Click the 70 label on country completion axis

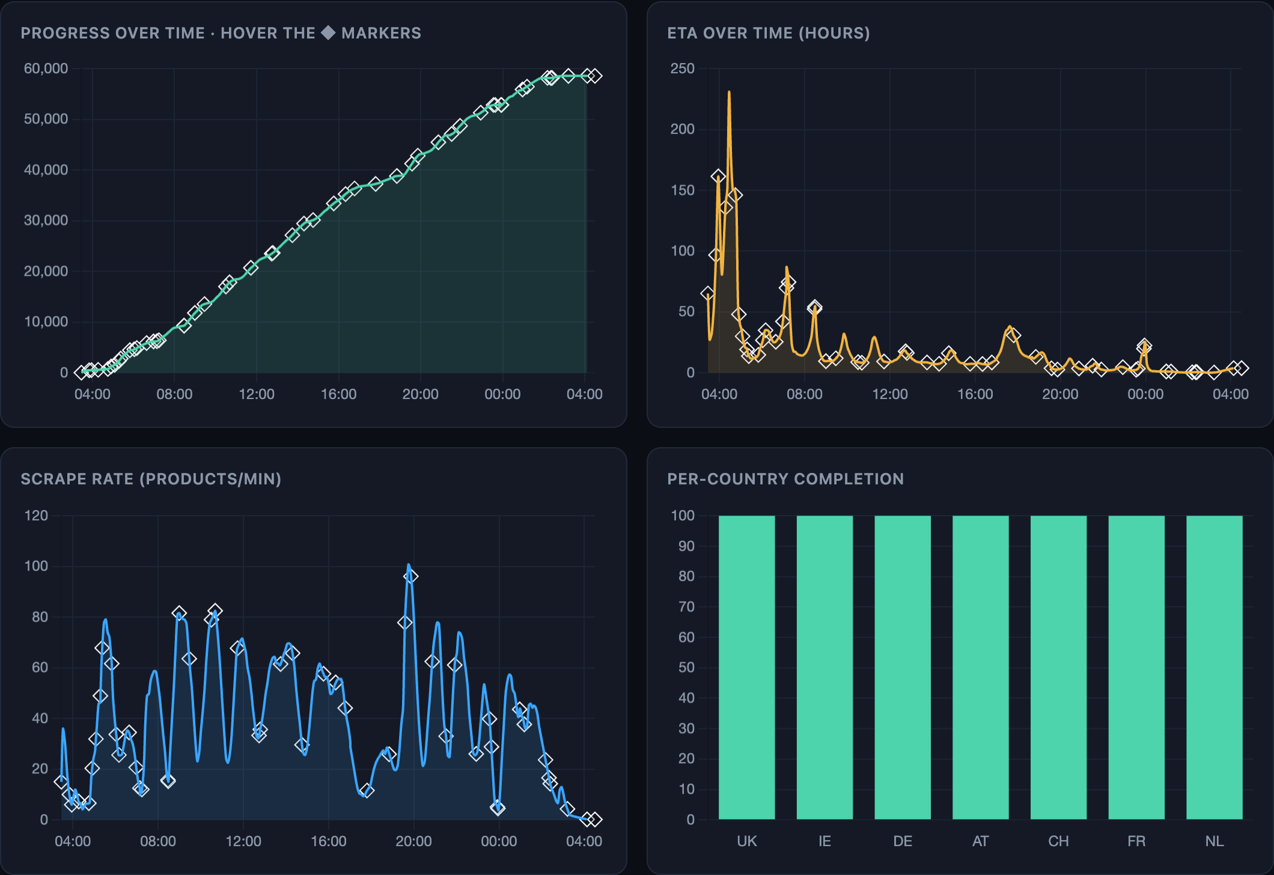686,607
